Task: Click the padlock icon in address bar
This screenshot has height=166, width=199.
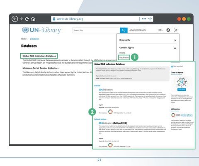Action: 54,19
